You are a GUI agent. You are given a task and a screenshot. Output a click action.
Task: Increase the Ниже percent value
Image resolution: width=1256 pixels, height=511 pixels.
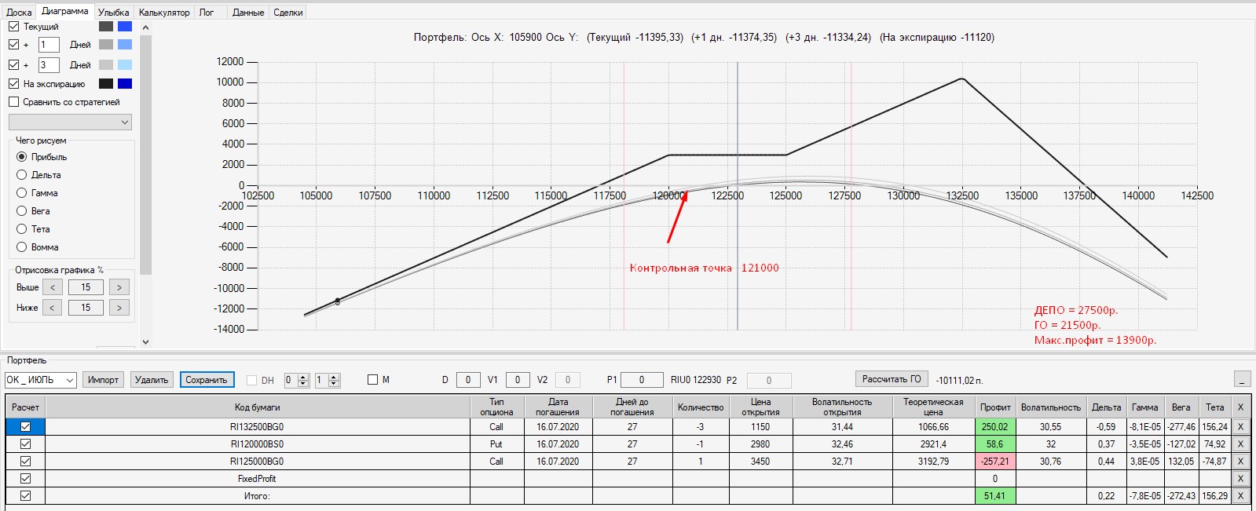click(119, 308)
